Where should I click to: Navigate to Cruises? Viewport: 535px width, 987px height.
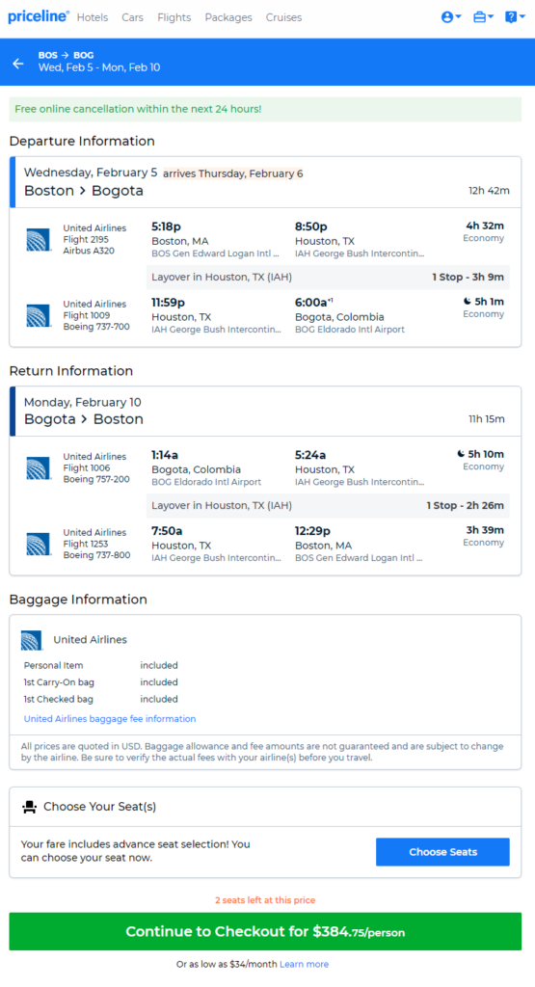point(283,17)
